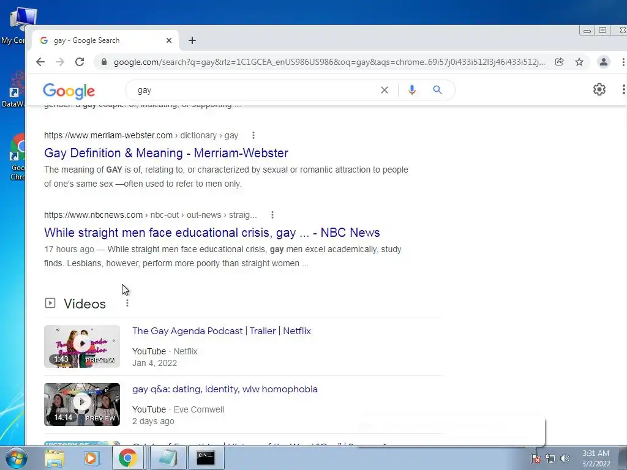
Task: Open the three-dot menu beside Videos heading
Action: coord(127,304)
